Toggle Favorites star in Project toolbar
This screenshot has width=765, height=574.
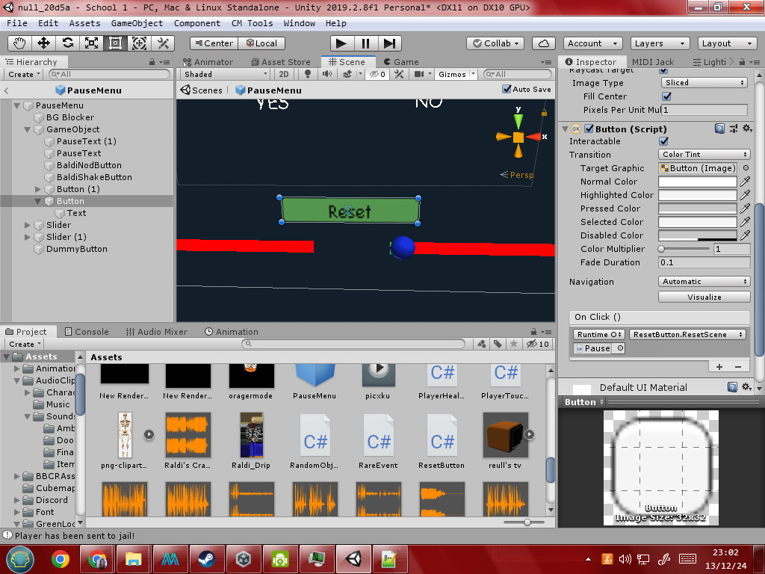[x=514, y=344]
